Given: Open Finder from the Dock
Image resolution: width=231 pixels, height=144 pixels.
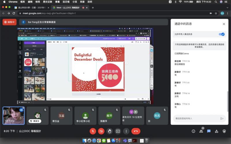Looking at the screenshot, I should pyautogui.click(x=85, y=141).
